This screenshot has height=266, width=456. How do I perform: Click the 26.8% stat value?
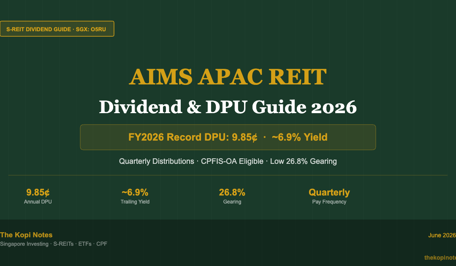point(232,193)
